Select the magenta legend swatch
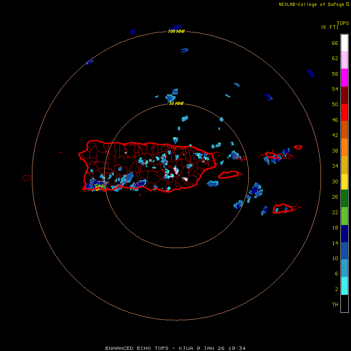Image resolution: width=351 pixels, height=351 pixels. (x=344, y=78)
